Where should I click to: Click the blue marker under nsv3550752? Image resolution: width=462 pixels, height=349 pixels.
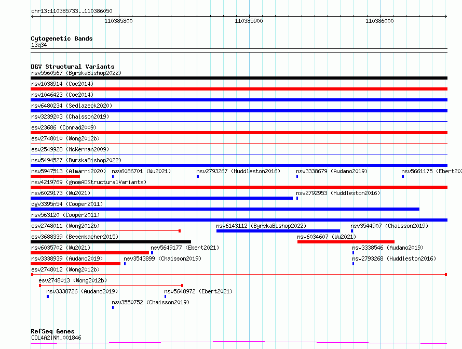click(113, 307)
